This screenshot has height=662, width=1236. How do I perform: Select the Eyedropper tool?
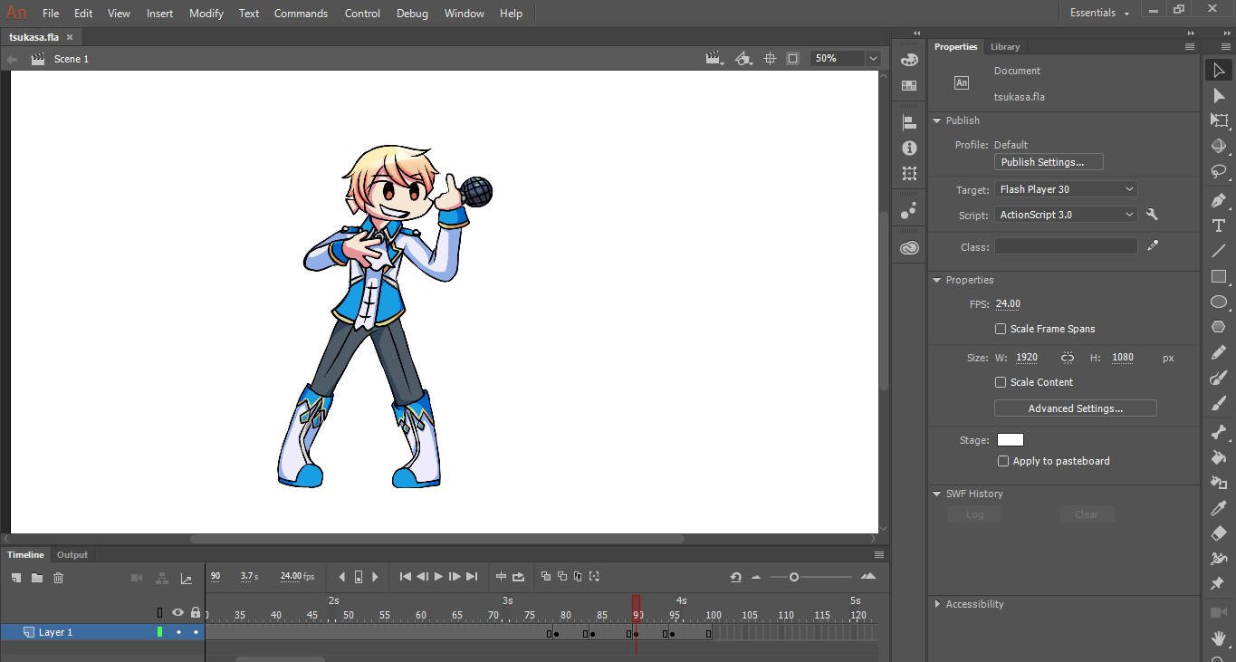coord(1219,508)
